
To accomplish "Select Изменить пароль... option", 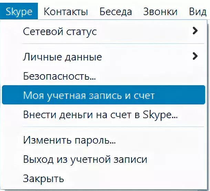I will (69, 141).
